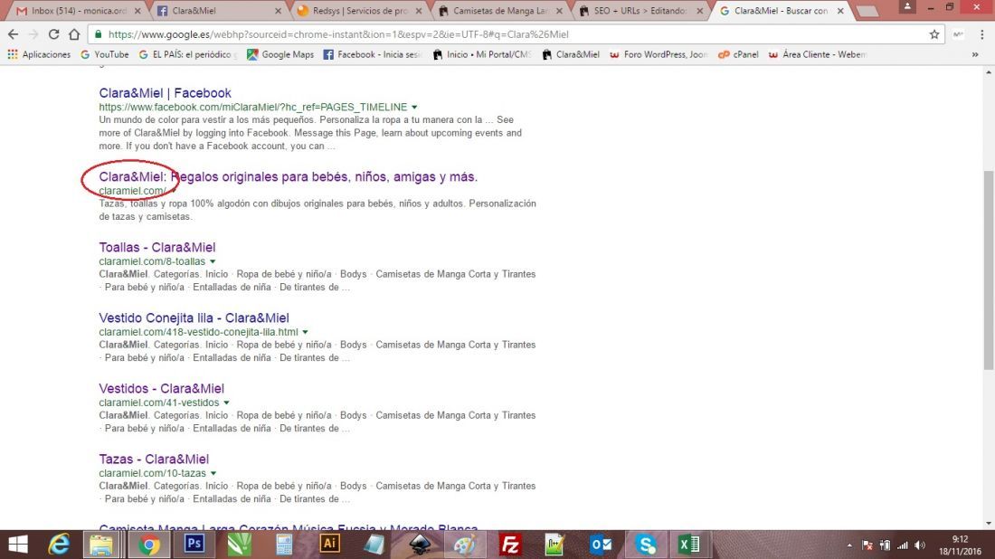This screenshot has height=559, width=995.
Task: Open the network signal tray icon
Action: pyautogui.click(x=903, y=545)
